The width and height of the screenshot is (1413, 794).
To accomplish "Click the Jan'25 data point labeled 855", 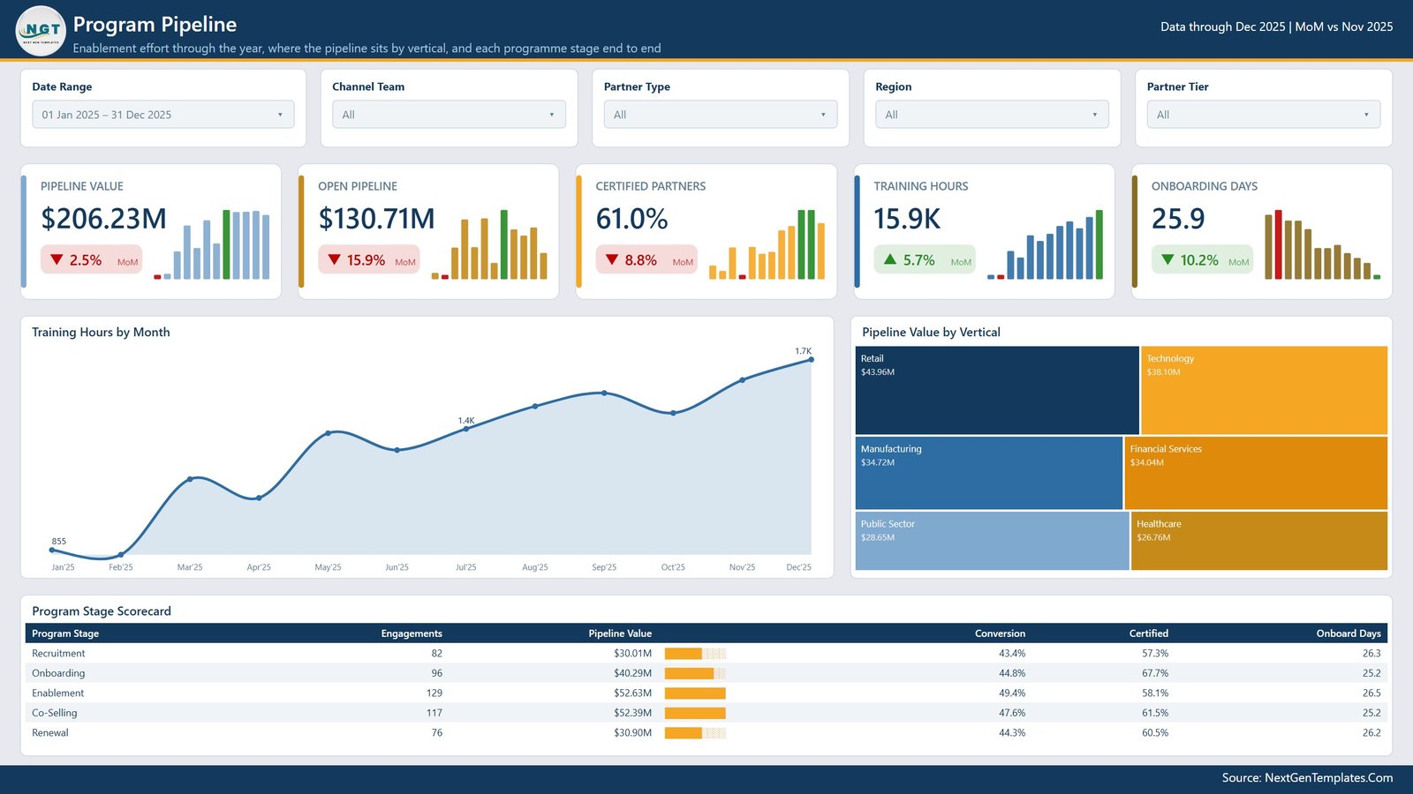I will pos(52,550).
